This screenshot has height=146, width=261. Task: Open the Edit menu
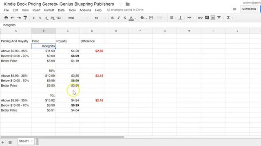pos(15,10)
